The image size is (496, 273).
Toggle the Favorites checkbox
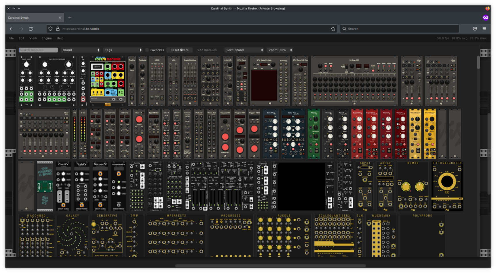tap(147, 50)
